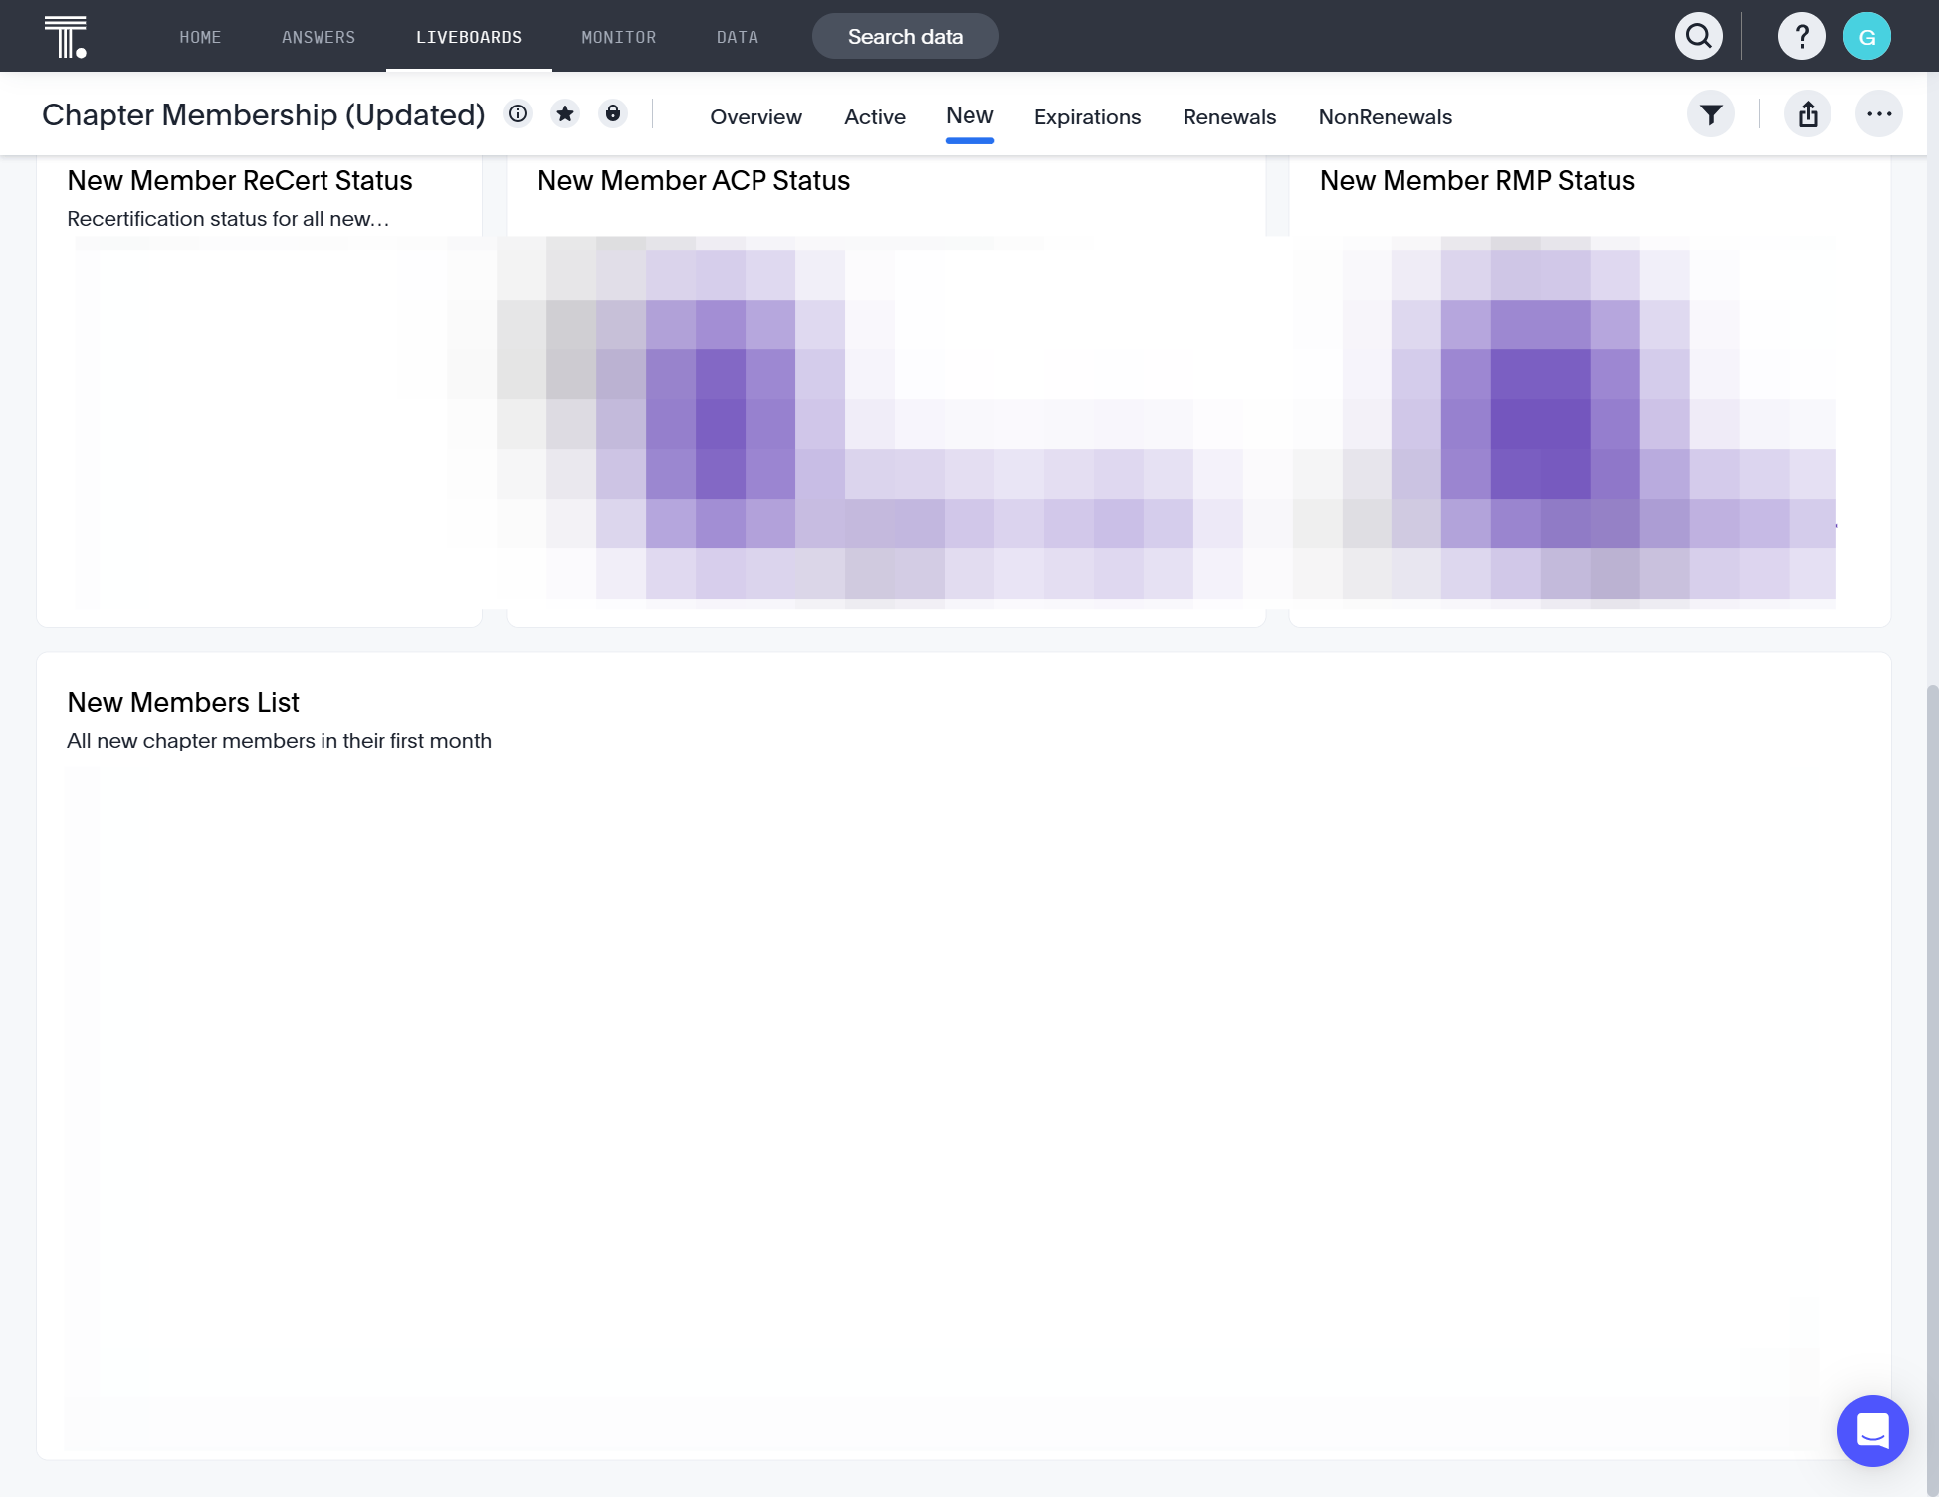Click 'All new chapter members' description
1939x1497 pixels.
click(279, 741)
